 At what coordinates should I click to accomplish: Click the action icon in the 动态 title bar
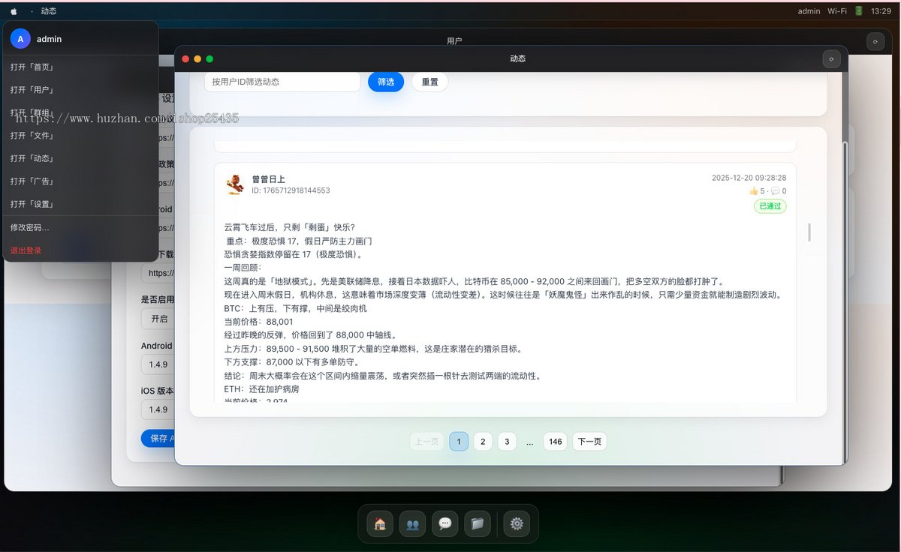pos(831,58)
